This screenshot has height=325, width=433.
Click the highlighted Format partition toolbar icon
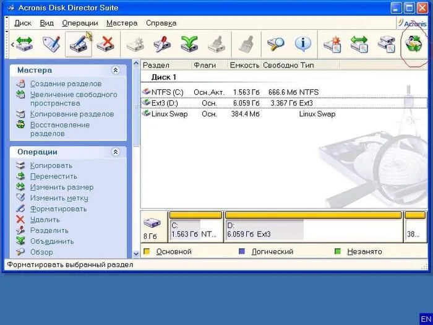[79, 44]
